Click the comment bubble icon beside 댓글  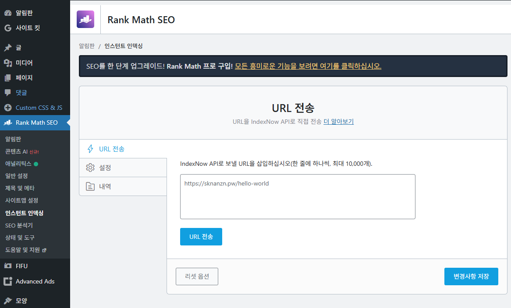[x=8, y=93]
